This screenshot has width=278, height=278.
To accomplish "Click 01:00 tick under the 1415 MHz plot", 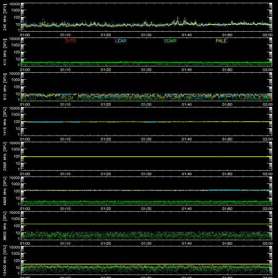I will point(25,139).
